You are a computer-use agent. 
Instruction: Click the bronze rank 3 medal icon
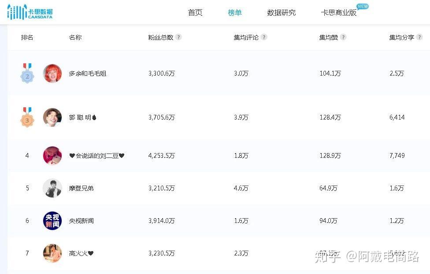click(27, 117)
